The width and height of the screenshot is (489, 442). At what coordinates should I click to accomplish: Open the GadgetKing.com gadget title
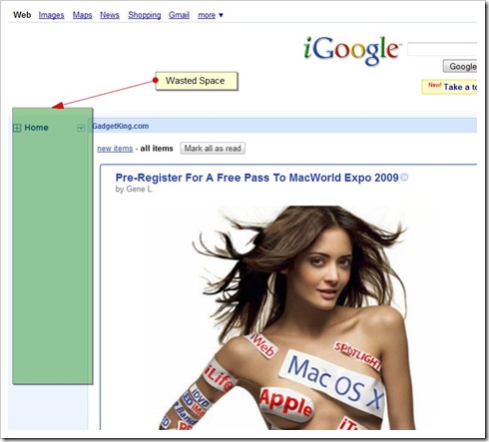121,126
